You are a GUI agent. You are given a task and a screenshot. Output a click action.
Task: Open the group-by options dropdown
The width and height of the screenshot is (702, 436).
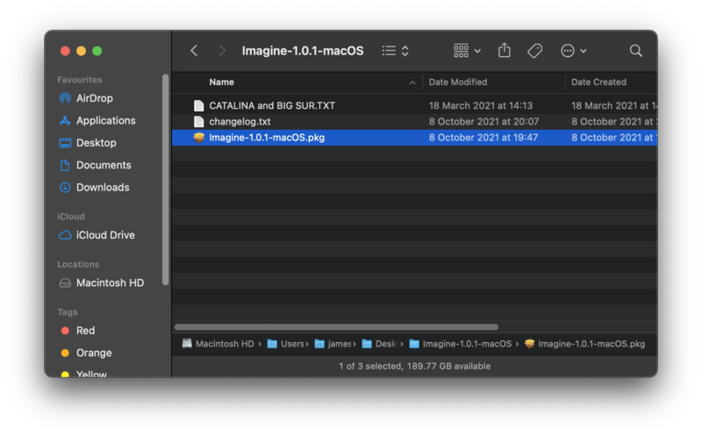coord(467,51)
